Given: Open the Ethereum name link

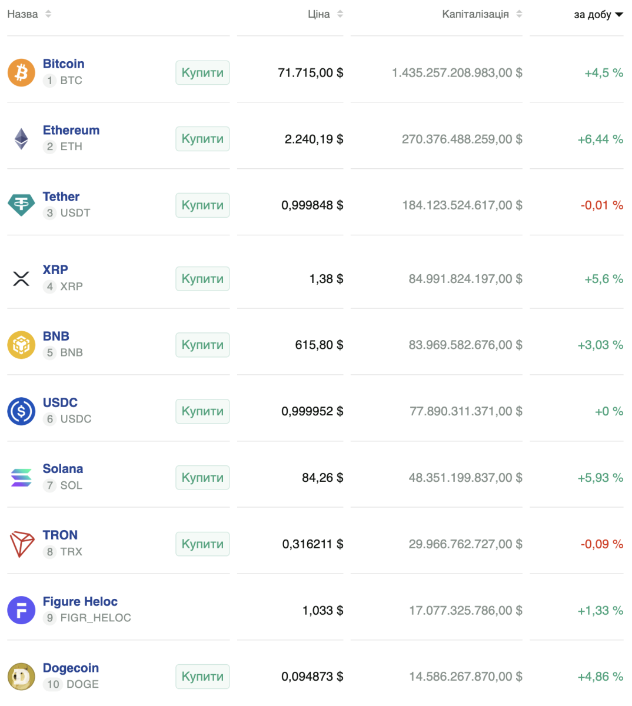Looking at the screenshot, I should tap(71, 130).
